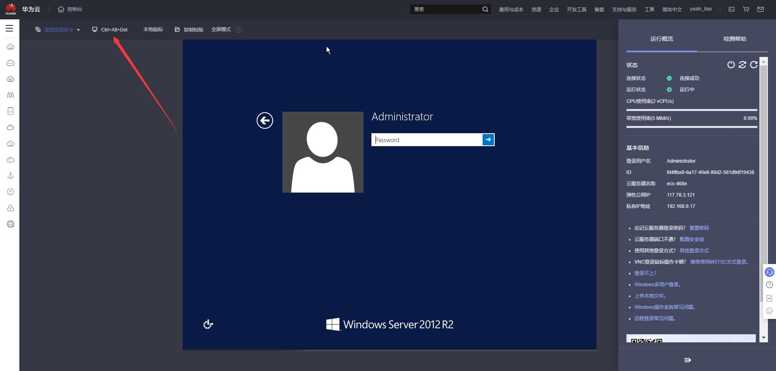Click the elastic IP sidebar icon
Screen dimensions: 776x371
pos(11,192)
